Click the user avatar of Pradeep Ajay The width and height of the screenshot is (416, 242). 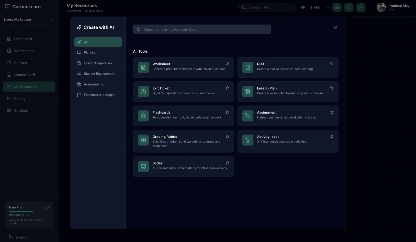[381, 8]
